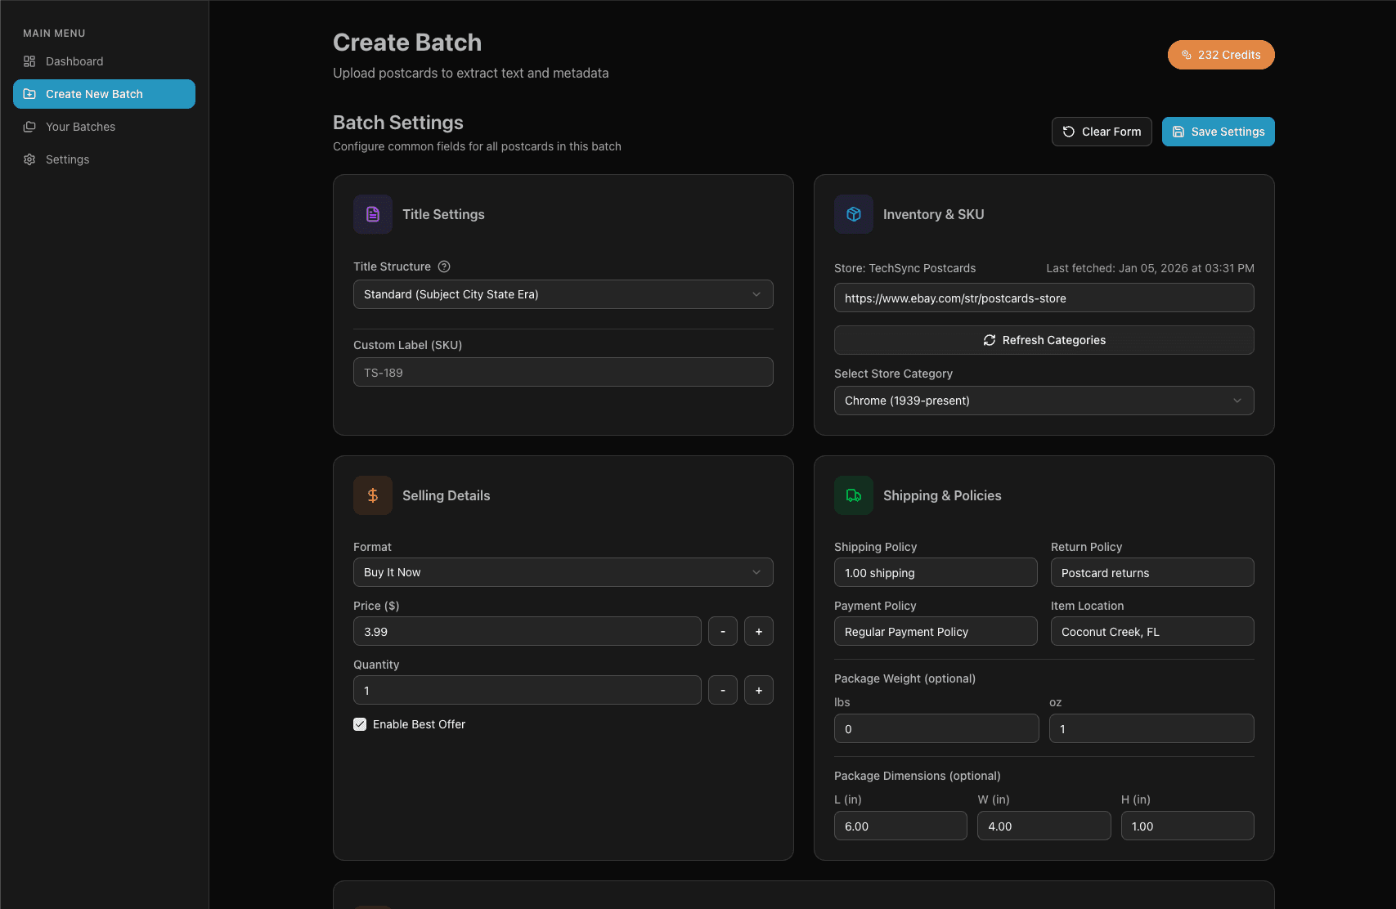
Task: Disable the Enable Best Offer checkbox
Action: click(x=360, y=724)
